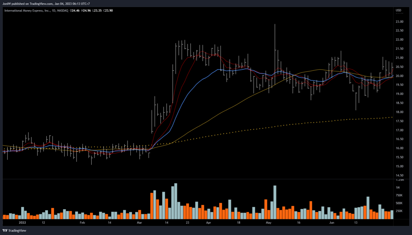Click the Jun label on time axis
The image size is (412, 235).
pos(331,222)
